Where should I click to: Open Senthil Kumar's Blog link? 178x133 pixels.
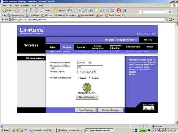115,15
